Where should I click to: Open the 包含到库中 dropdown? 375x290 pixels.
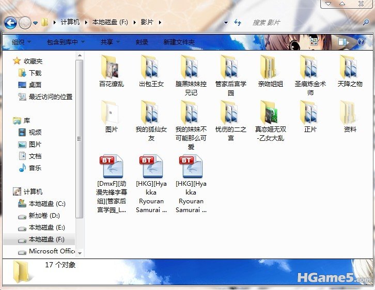(66, 42)
